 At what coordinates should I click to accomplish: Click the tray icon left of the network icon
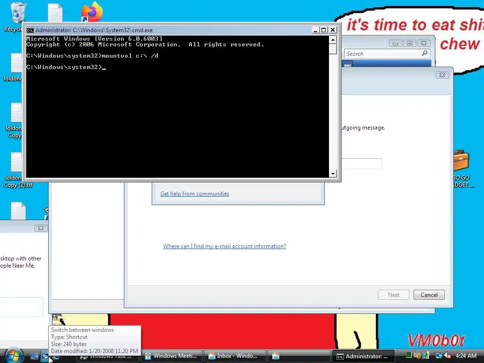click(426, 355)
